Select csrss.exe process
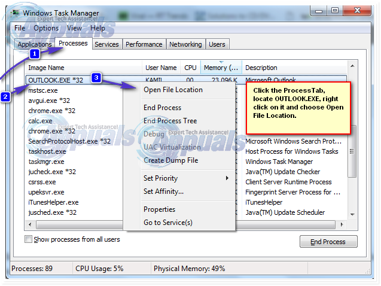381x286 pixels. [x=42, y=182]
